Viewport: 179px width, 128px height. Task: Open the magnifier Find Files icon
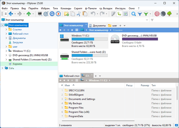click(134, 14)
